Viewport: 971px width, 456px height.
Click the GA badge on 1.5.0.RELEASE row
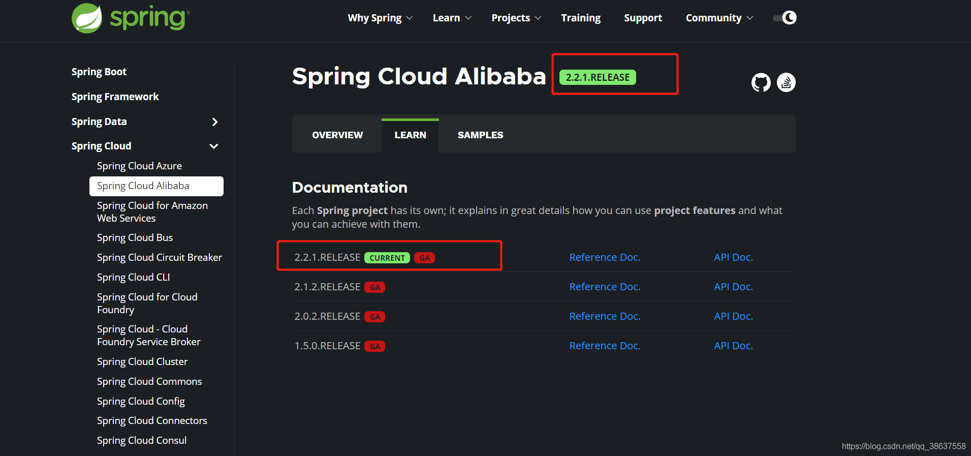pyautogui.click(x=375, y=346)
